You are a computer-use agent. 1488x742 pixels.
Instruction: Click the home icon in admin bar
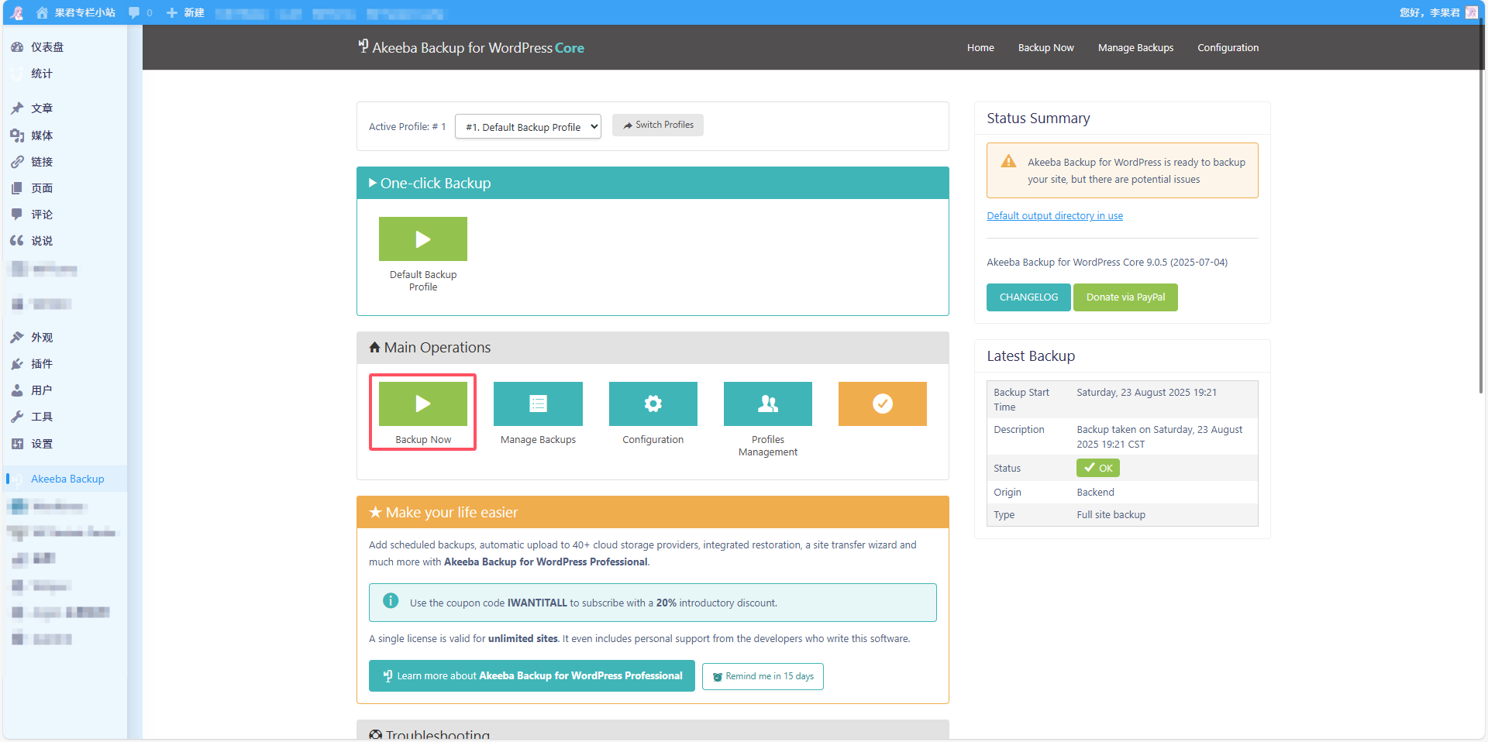(43, 12)
